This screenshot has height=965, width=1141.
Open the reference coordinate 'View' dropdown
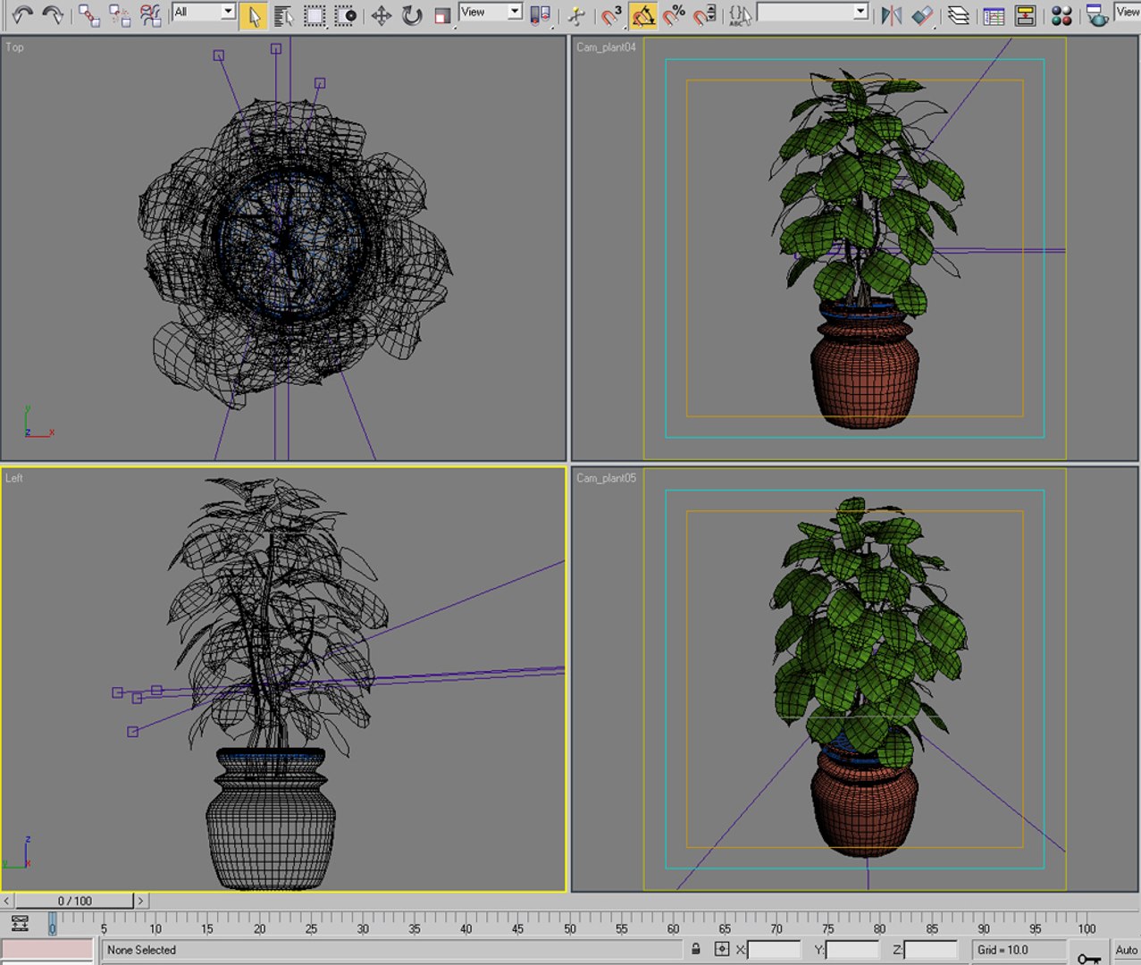click(x=491, y=12)
